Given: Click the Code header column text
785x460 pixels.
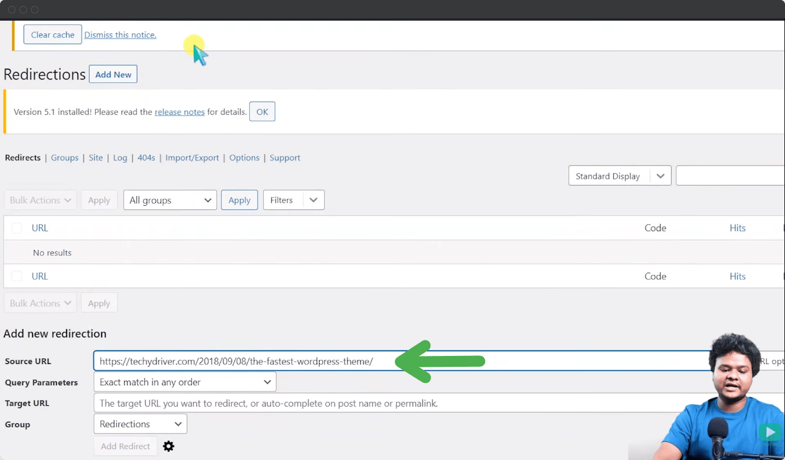Looking at the screenshot, I should tap(656, 228).
